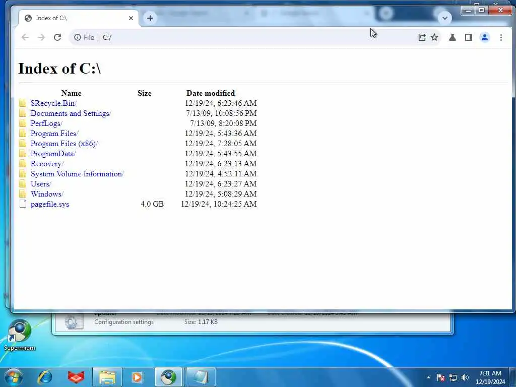The width and height of the screenshot is (516, 387).
Task: Close the Index of C:\ tab
Action: click(x=131, y=18)
